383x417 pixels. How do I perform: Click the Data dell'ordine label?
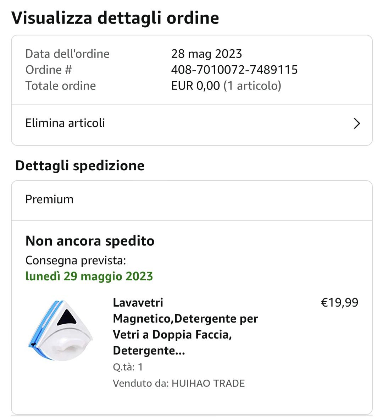click(67, 54)
